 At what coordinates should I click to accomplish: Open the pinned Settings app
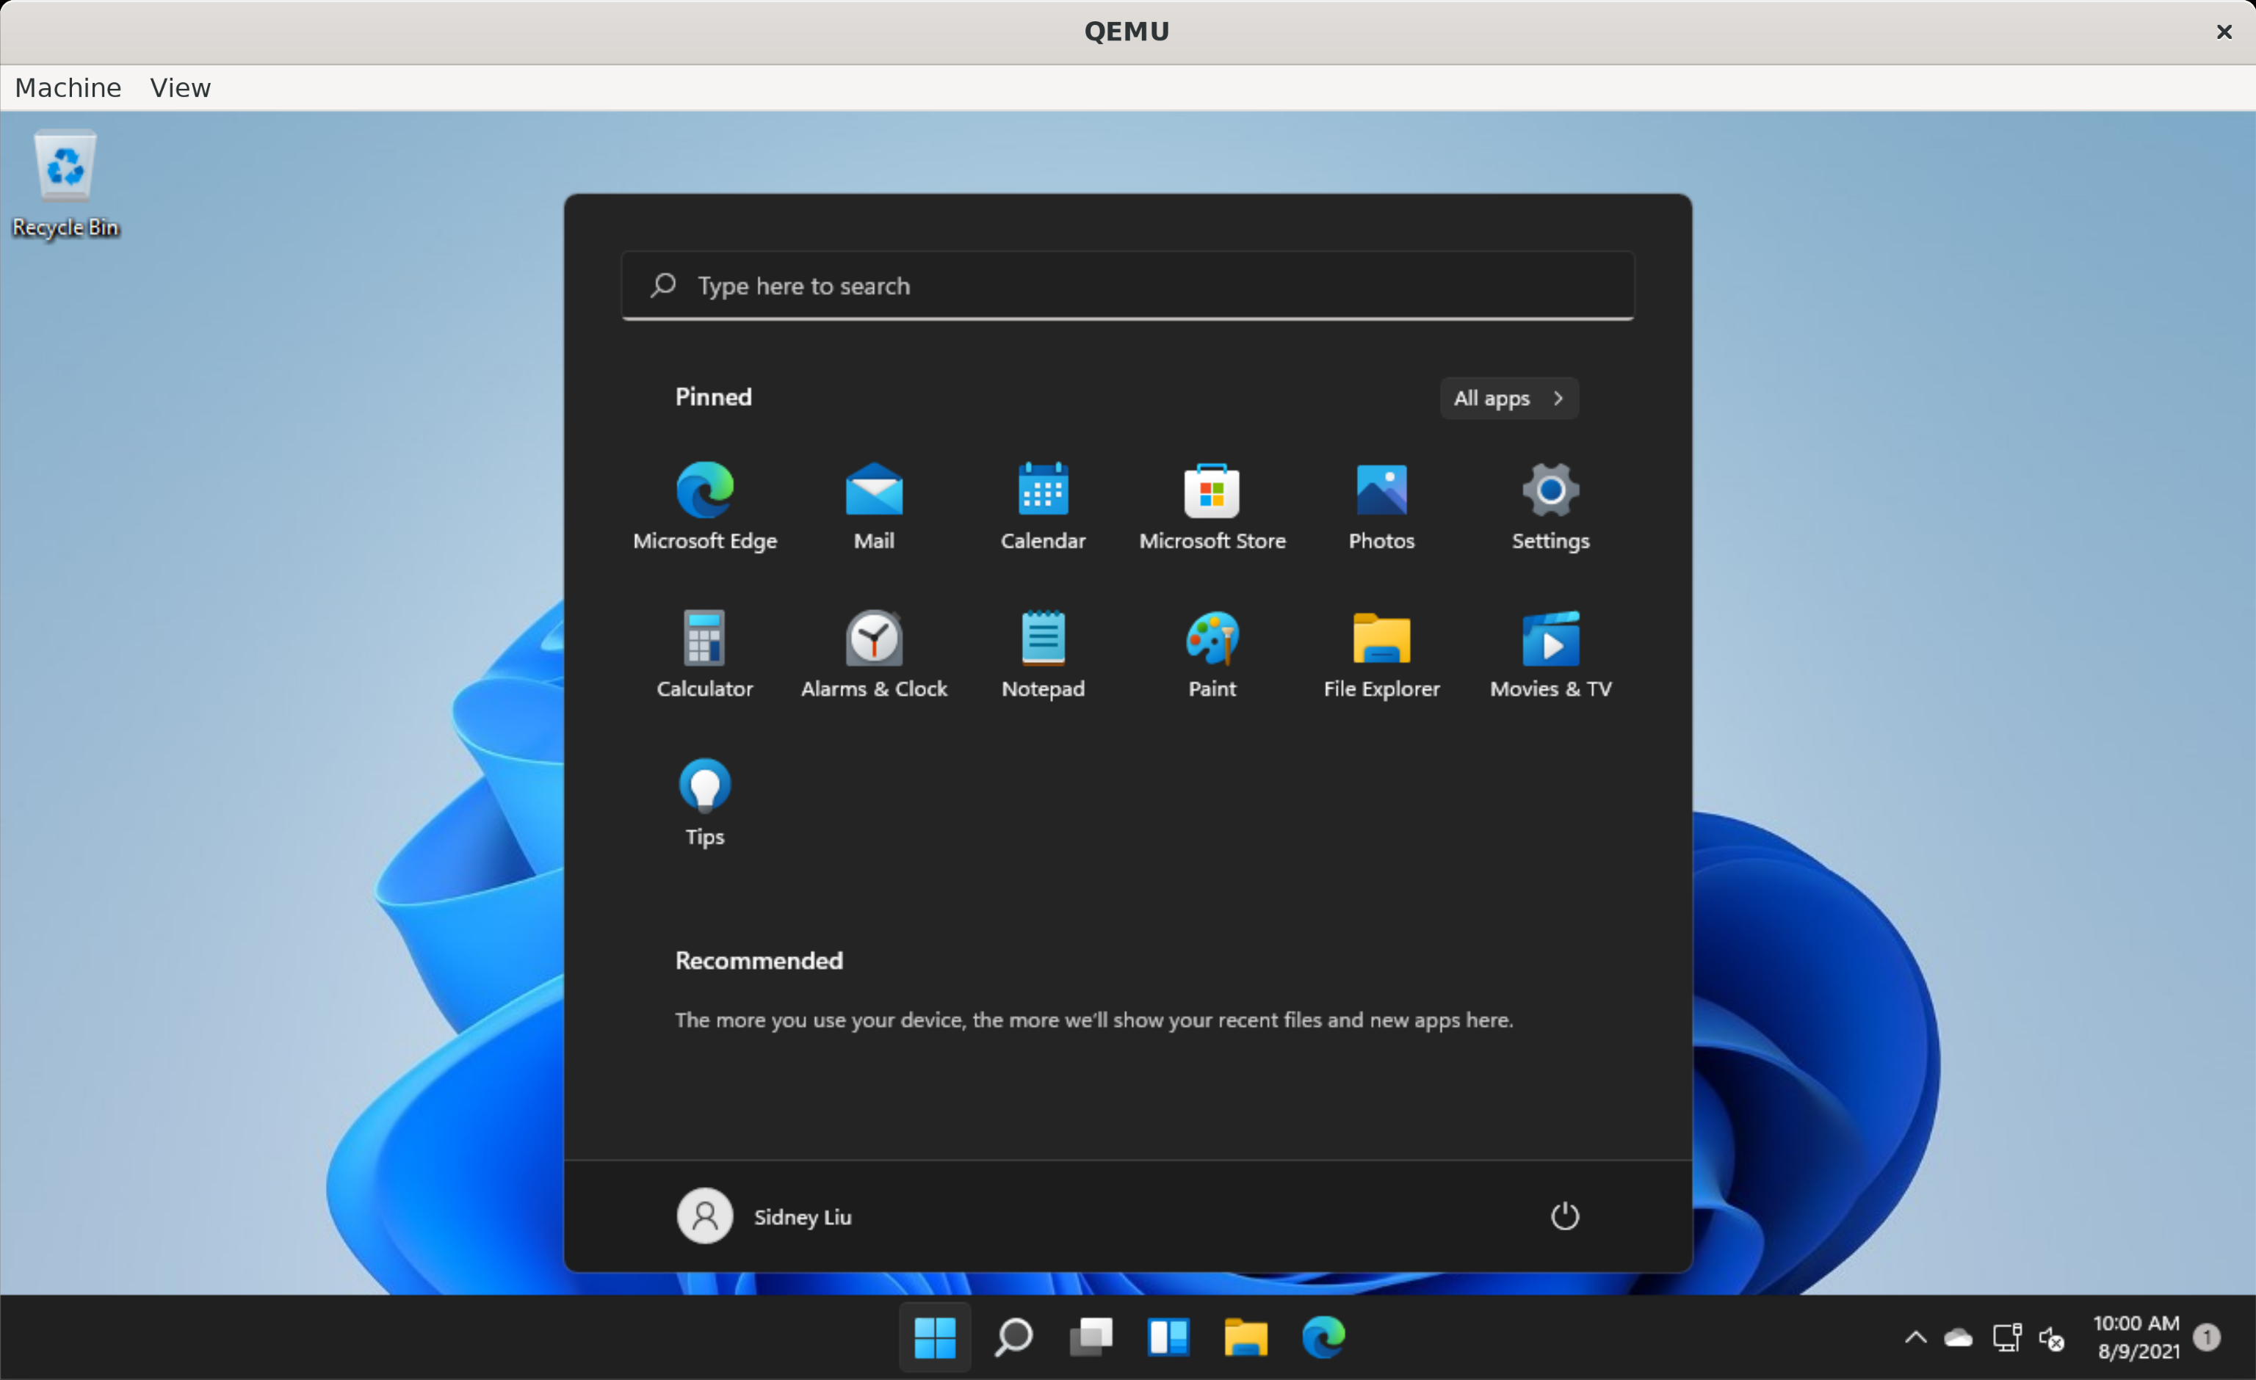pos(1550,504)
